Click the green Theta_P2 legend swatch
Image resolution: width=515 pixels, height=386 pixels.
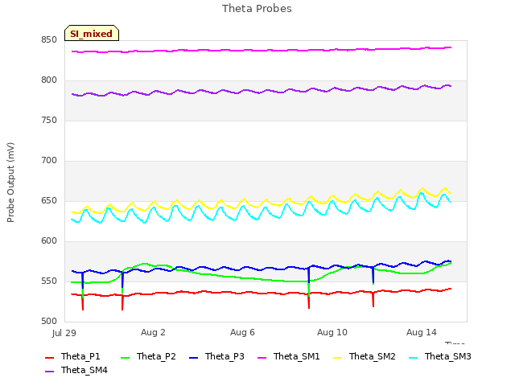pyautogui.click(x=126, y=357)
